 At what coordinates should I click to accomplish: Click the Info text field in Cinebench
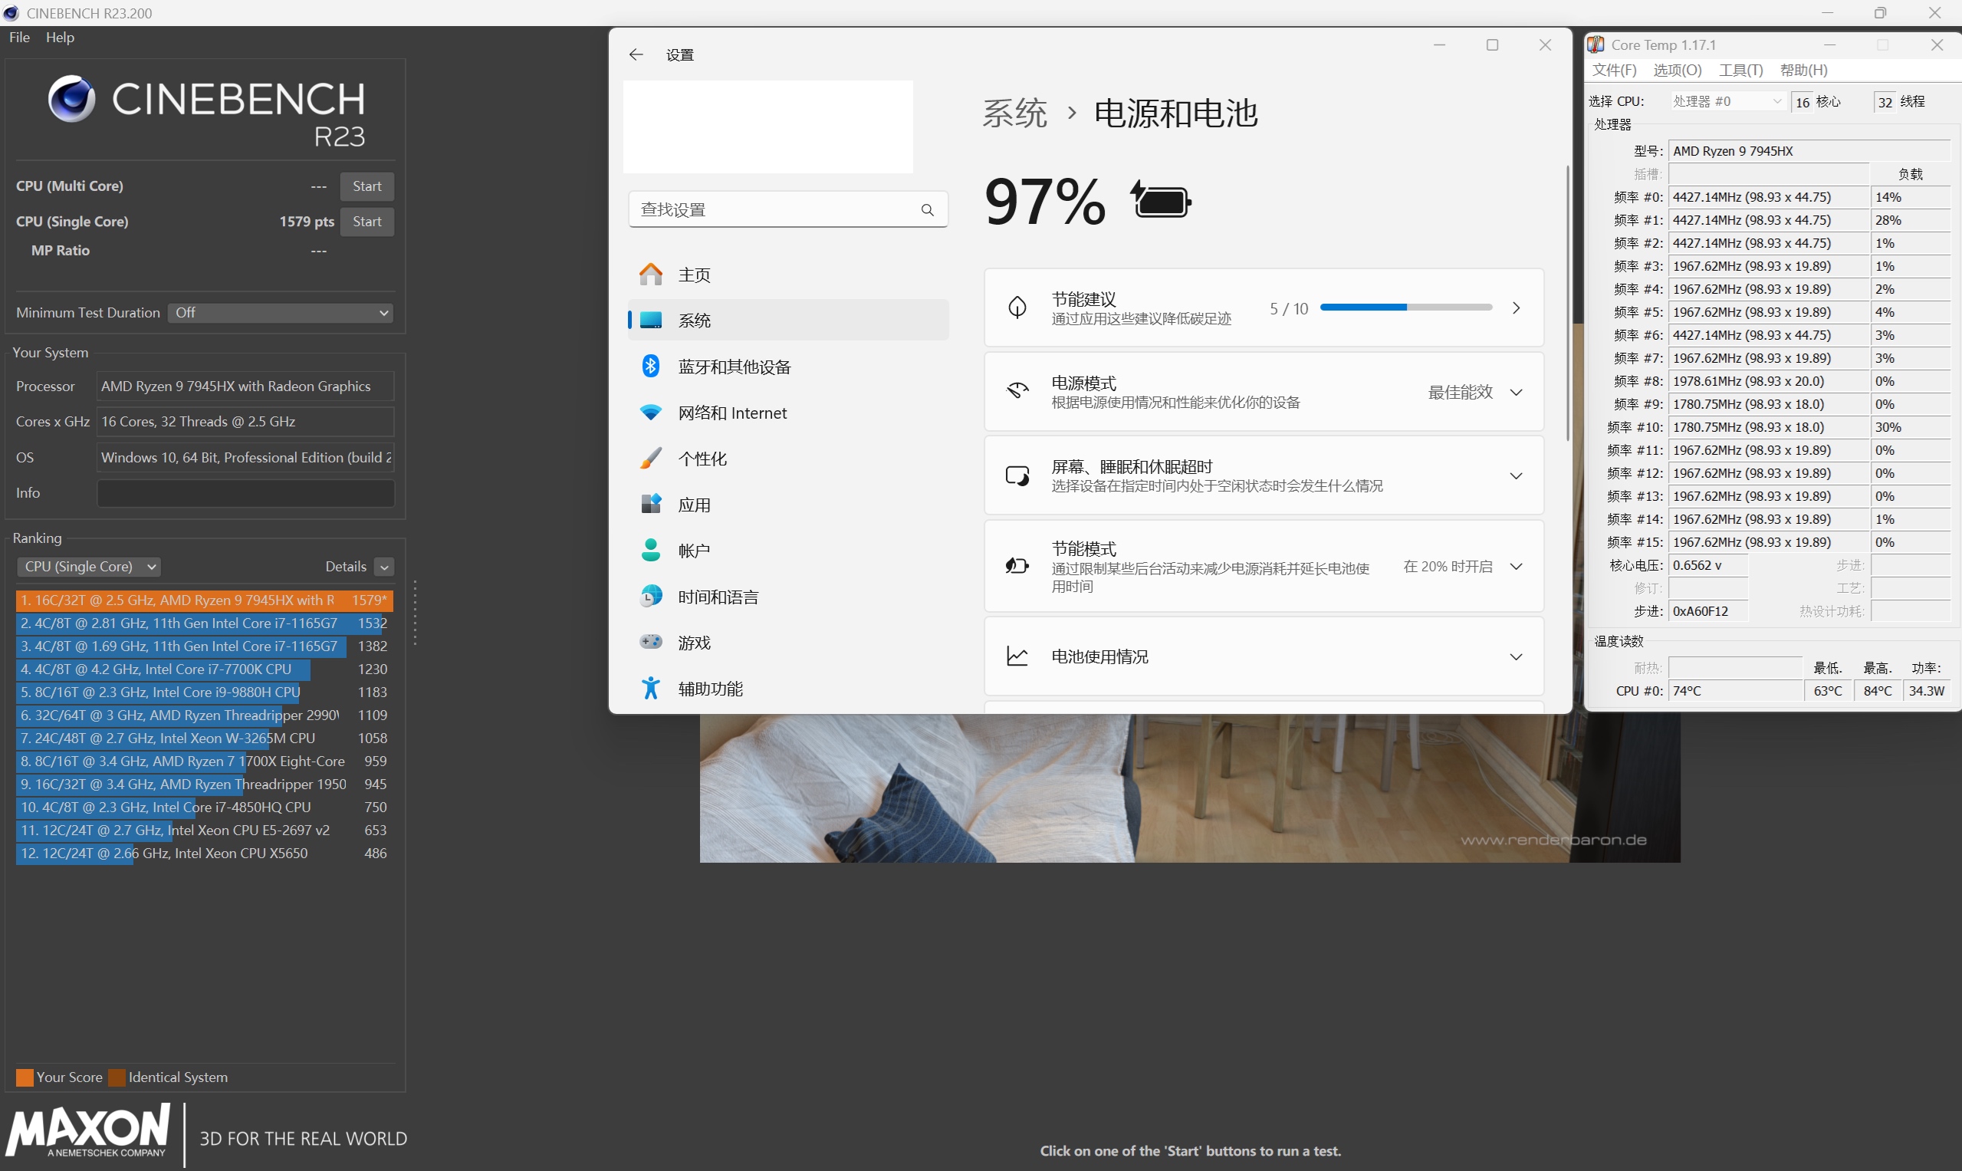245,493
